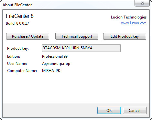The image size is (152, 120).
Task: Click inside the Product Key field
Action: coord(81,48)
